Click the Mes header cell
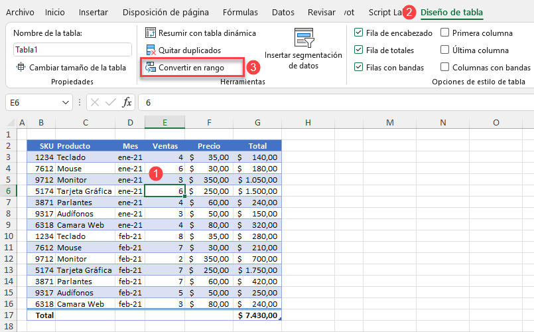Image resolution: width=534 pixels, height=332 pixels. click(130, 146)
